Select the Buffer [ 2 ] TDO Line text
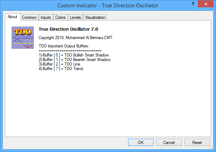 point(60,64)
